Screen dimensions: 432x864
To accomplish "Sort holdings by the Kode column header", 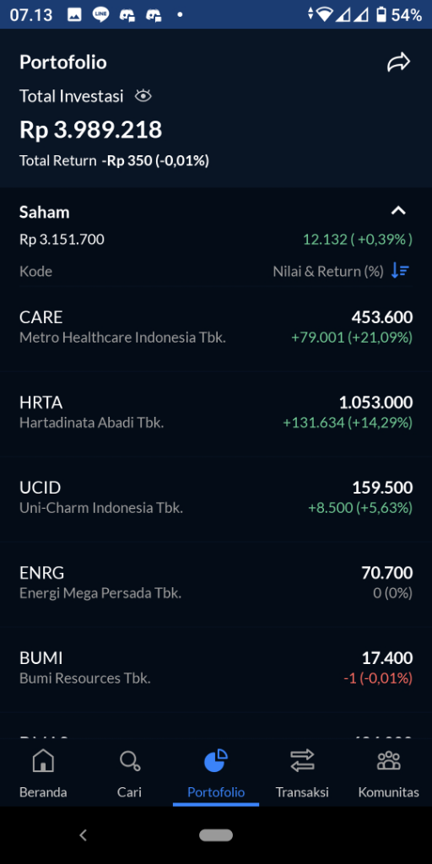I will click(x=35, y=271).
